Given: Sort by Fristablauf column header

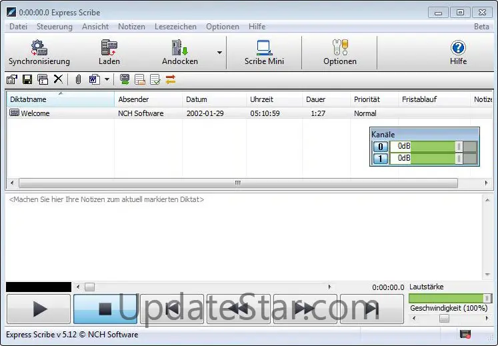Looking at the screenshot, I should click(x=434, y=99).
